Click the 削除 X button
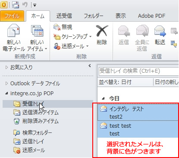This screenshot has width=179, height=158. [102, 35]
